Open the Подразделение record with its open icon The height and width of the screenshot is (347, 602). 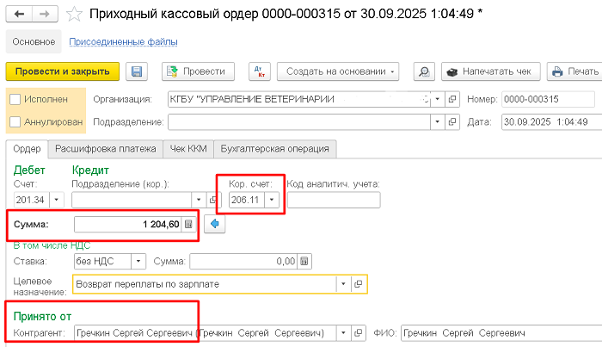(452, 121)
